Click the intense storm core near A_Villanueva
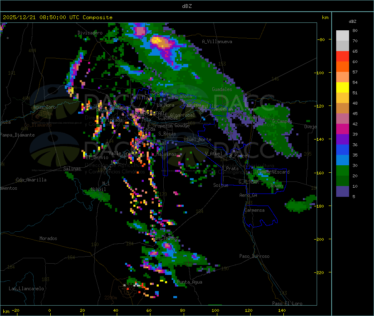The width and height of the screenshot is (374, 316). point(158,41)
